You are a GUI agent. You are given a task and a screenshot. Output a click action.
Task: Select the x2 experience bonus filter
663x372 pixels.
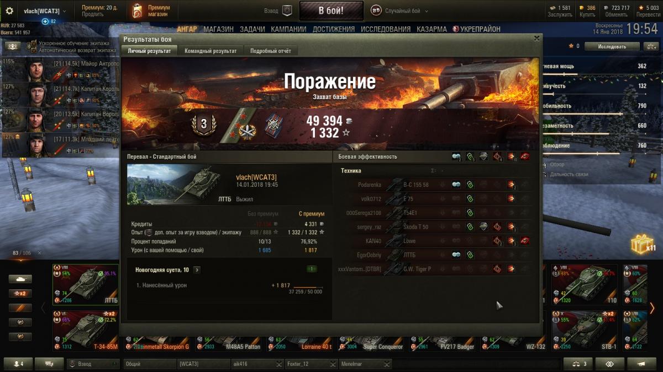click(x=20, y=293)
